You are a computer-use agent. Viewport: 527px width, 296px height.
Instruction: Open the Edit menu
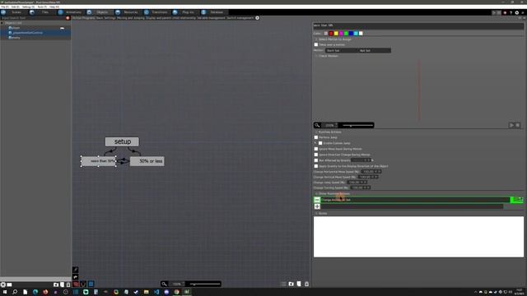pyautogui.click(x=16, y=7)
